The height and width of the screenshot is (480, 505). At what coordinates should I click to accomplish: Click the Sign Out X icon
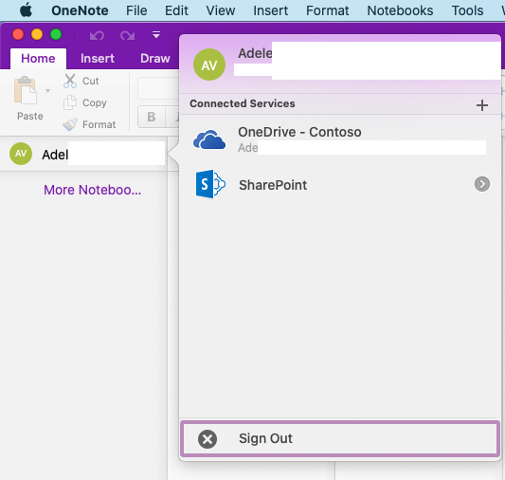[207, 439]
